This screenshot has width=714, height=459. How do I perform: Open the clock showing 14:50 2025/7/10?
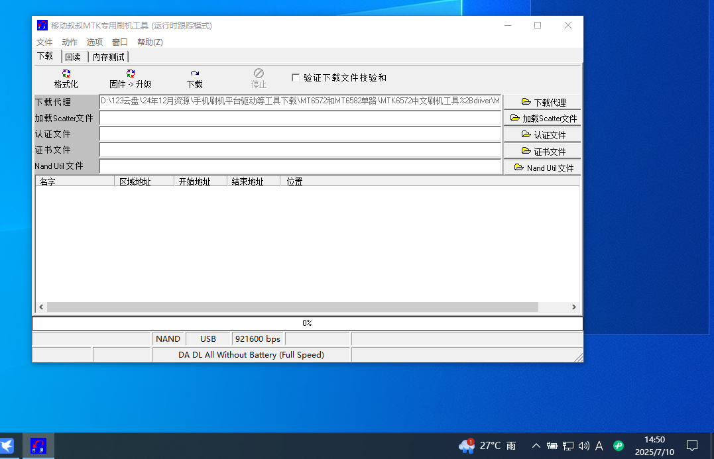pyautogui.click(x=654, y=446)
